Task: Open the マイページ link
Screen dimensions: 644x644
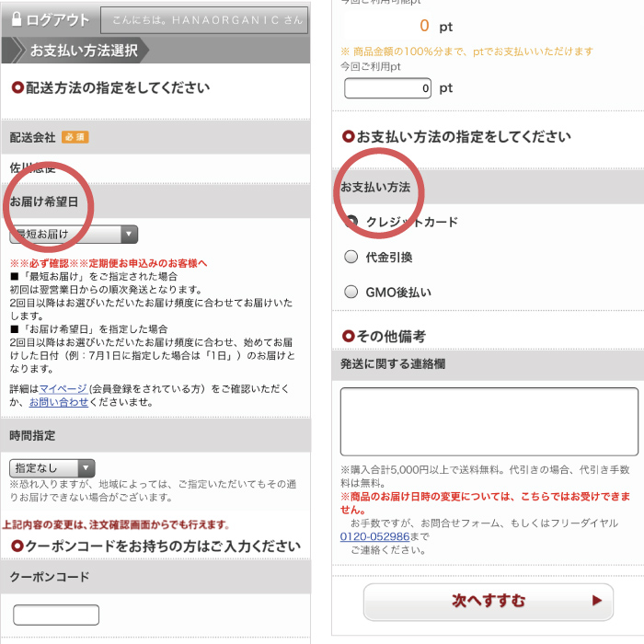Action: click(x=63, y=389)
